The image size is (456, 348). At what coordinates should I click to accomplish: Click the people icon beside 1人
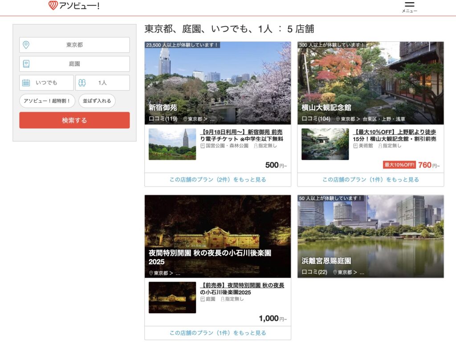coord(82,83)
